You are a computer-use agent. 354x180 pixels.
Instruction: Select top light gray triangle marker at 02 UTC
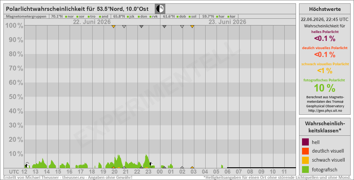(182, 27)
